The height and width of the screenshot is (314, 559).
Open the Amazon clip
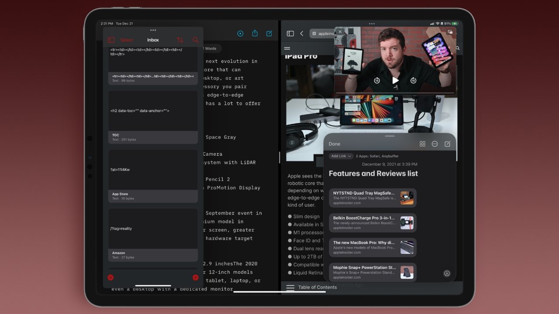pyautogui.click(x=153, y=235)
